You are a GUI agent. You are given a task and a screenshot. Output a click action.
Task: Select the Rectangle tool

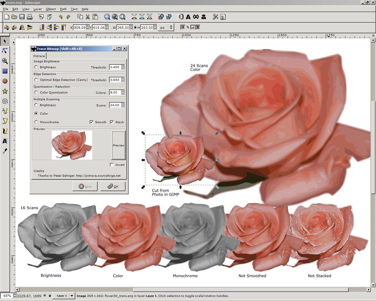(5, 71)
